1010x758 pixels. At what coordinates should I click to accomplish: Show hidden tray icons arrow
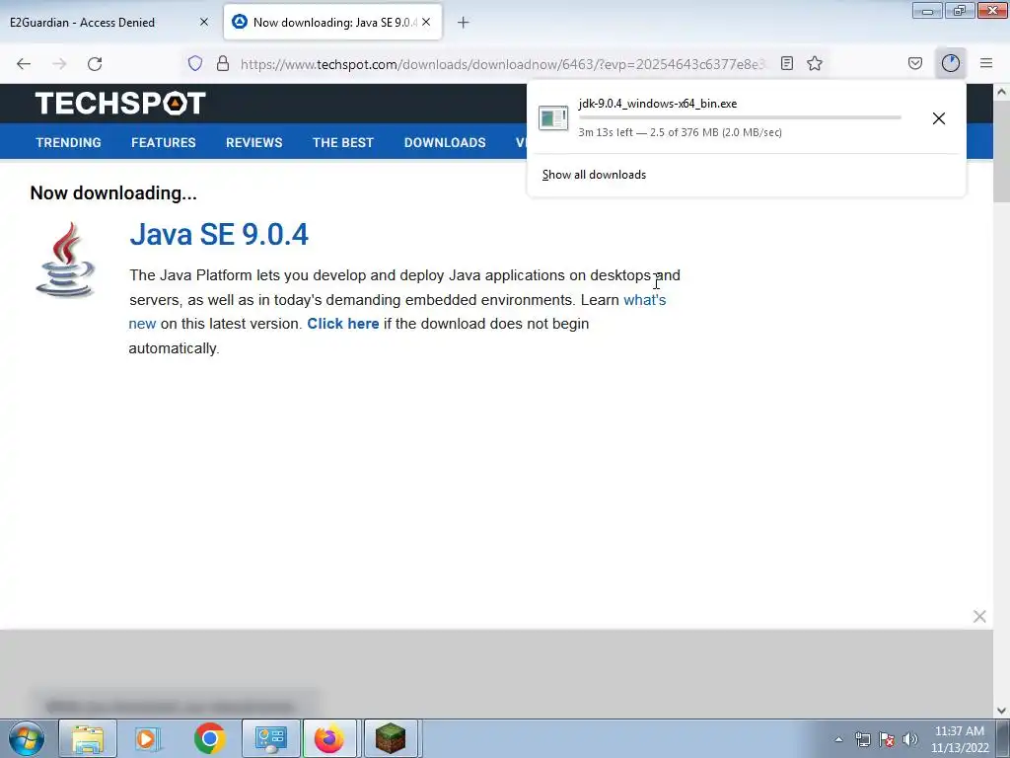[838, 739]
